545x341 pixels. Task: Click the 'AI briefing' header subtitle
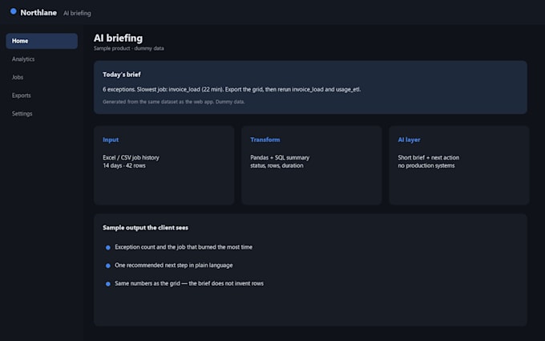pos(77,13)
